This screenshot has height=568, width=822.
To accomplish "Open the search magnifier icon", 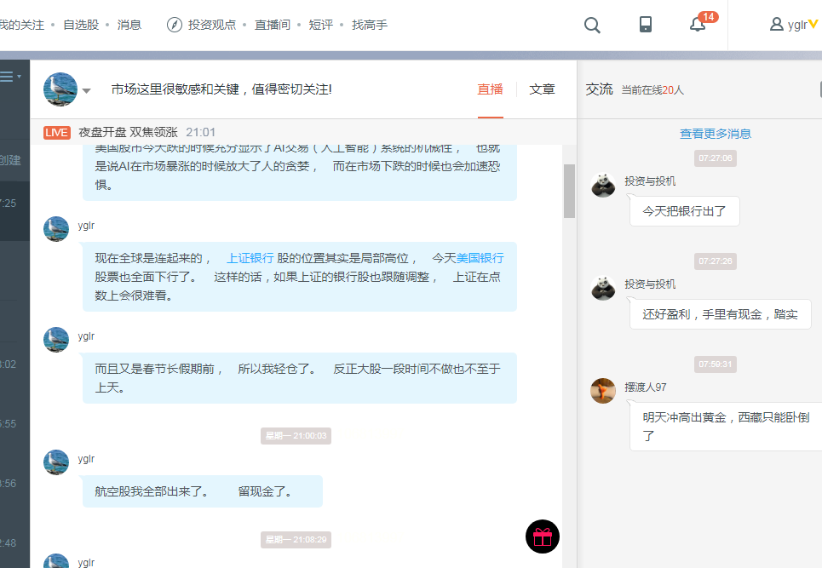I will pyautogui.click(x=592, y=25).
